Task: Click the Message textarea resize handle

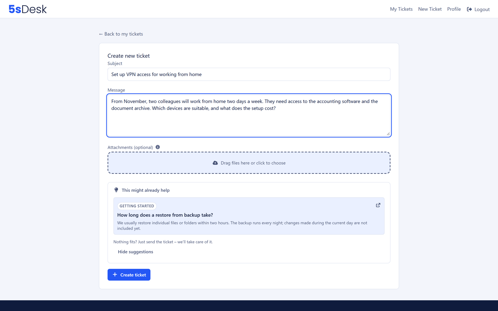Action: [388, 134]
